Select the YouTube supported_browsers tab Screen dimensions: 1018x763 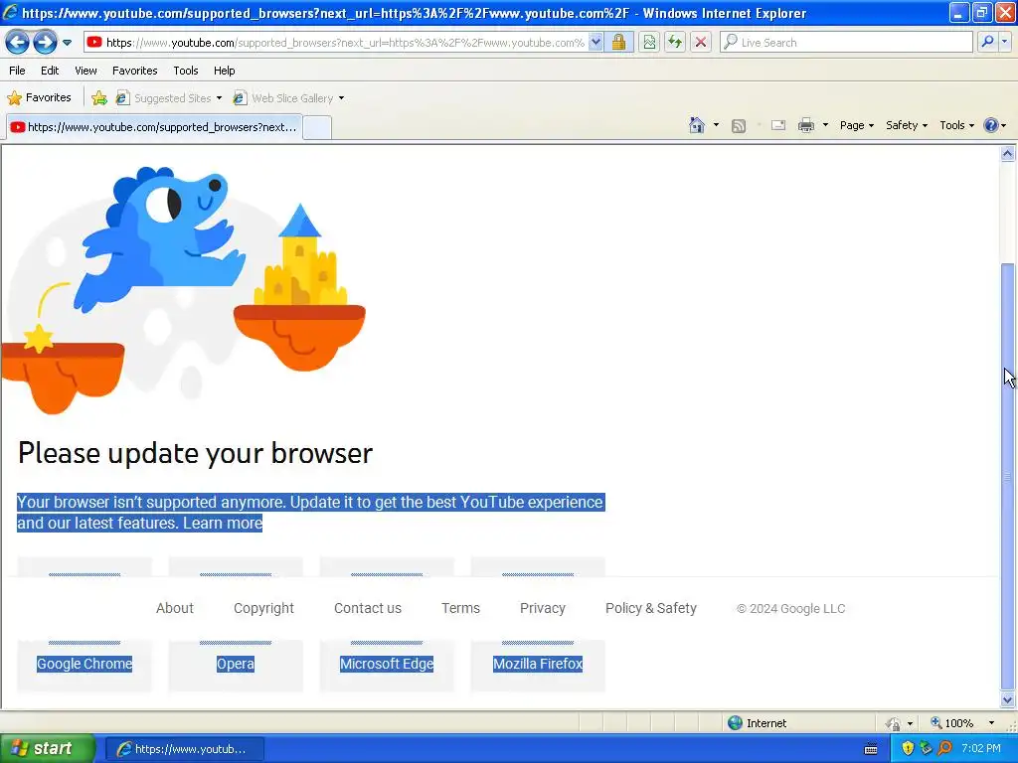pyautogui.click(x=154, y=127)
